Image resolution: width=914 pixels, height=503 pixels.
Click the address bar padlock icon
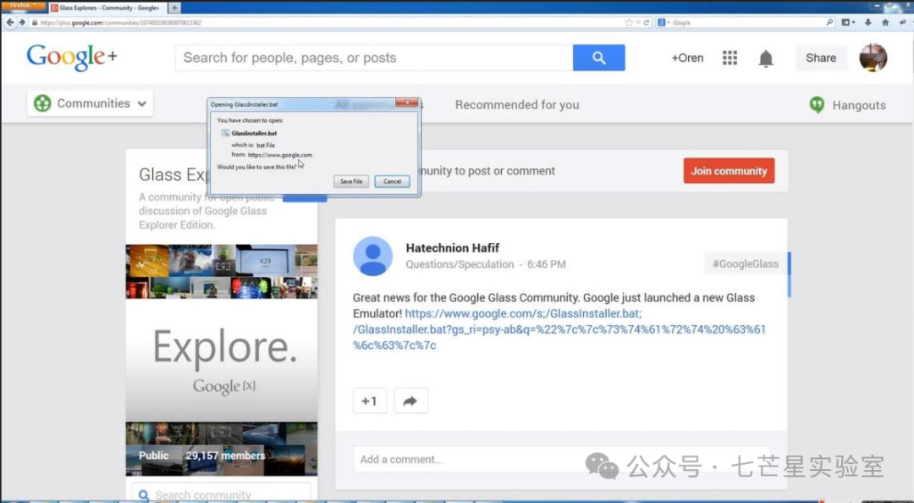[35, 23]
